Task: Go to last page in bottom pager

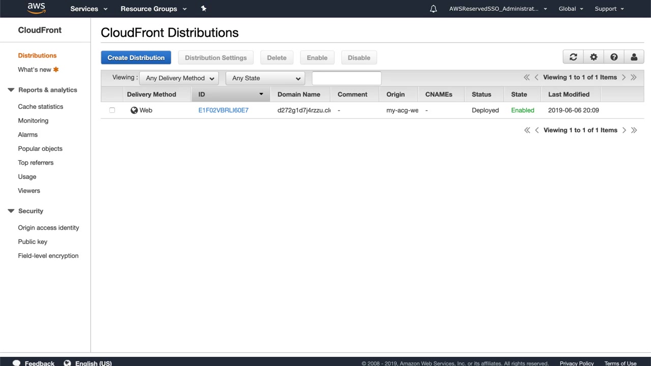Action: click(x=634, y=130)
